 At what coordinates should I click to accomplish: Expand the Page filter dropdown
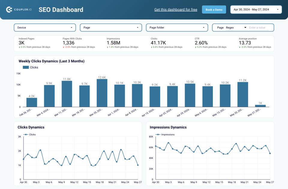[x=111, y=28]
